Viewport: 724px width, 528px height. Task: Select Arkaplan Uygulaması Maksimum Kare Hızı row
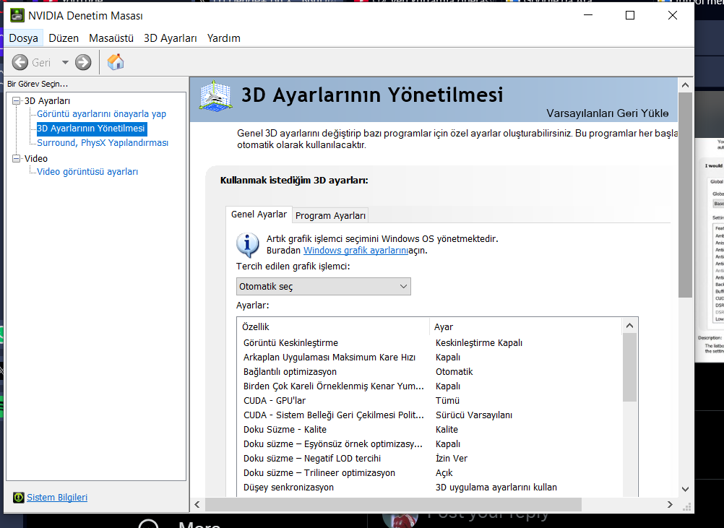[x=429, y=358]
